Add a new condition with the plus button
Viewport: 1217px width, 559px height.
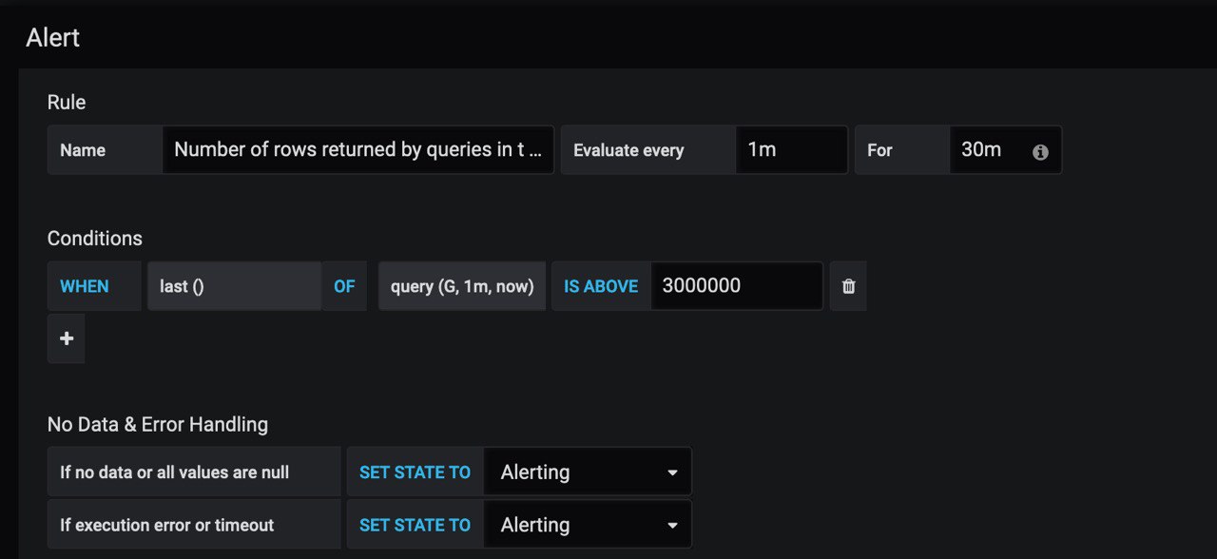tap(66, 339)
